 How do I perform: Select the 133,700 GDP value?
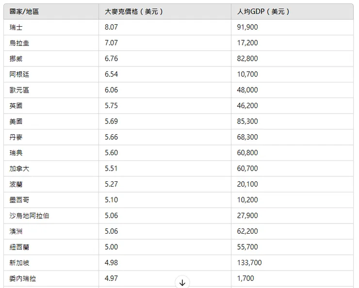coord(249,263)
